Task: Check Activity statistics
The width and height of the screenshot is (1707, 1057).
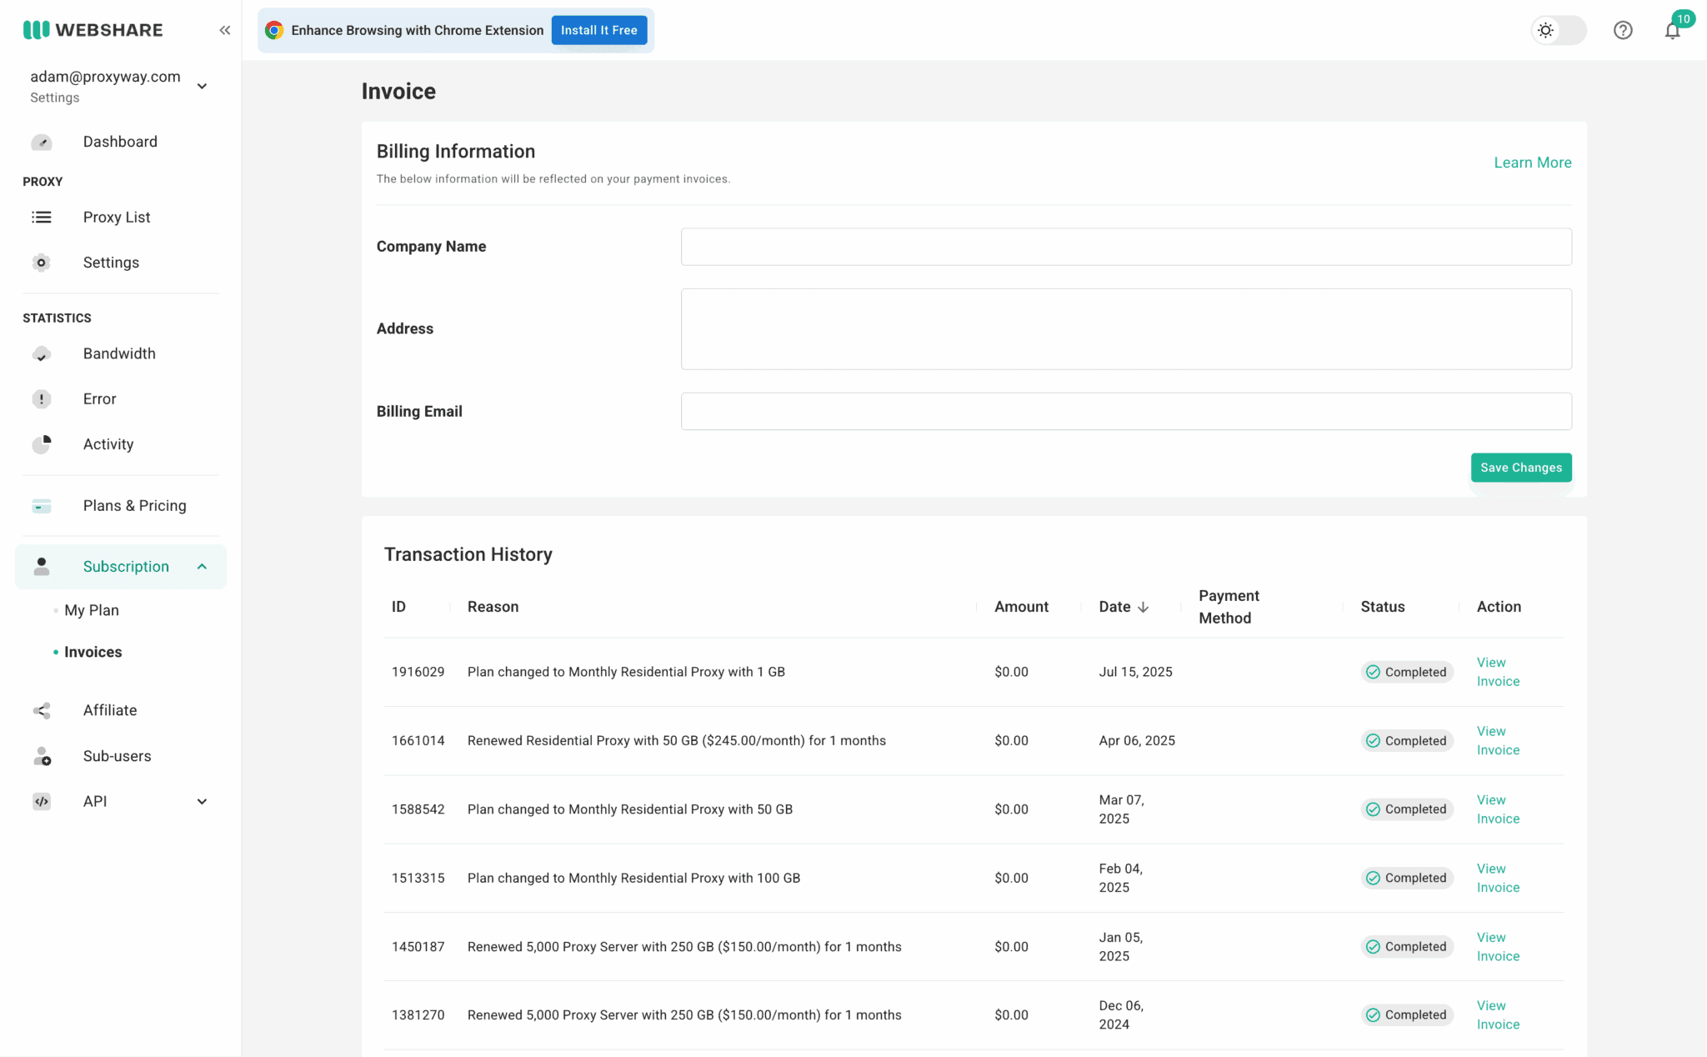Action: point(108,443)
